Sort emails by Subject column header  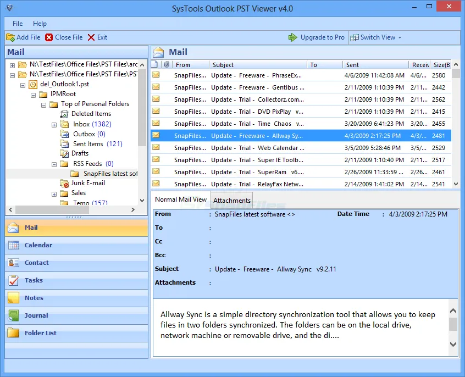pos(258,65)
